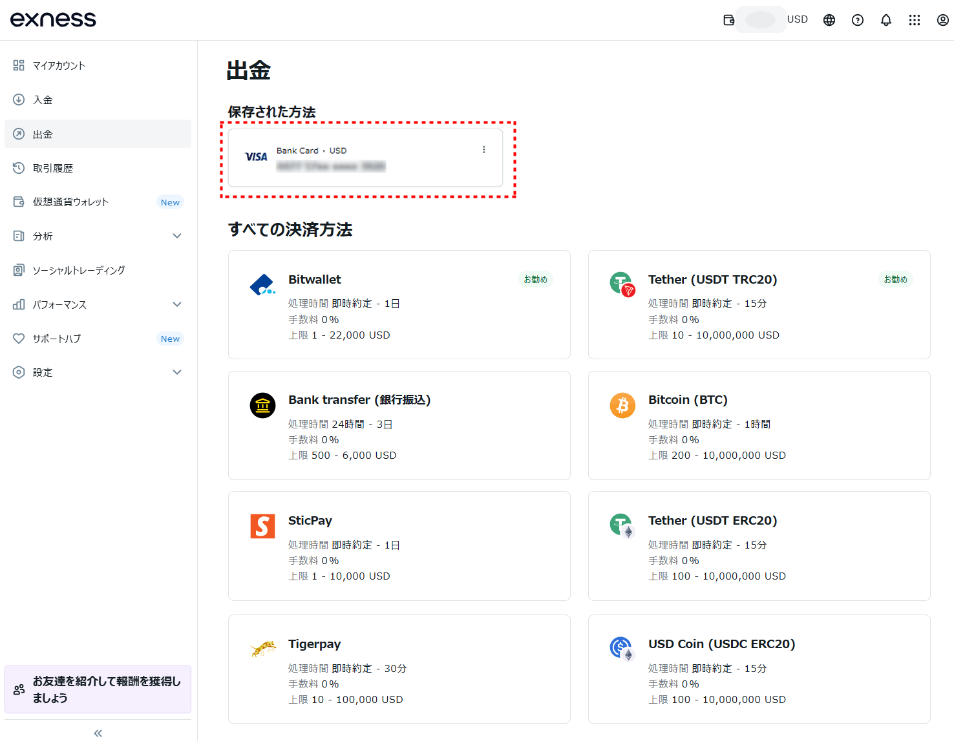Click the サポートハブ heart icon
Image resolution: width=954 pixels, height=745 pixels.
click(x=19, y=339)
